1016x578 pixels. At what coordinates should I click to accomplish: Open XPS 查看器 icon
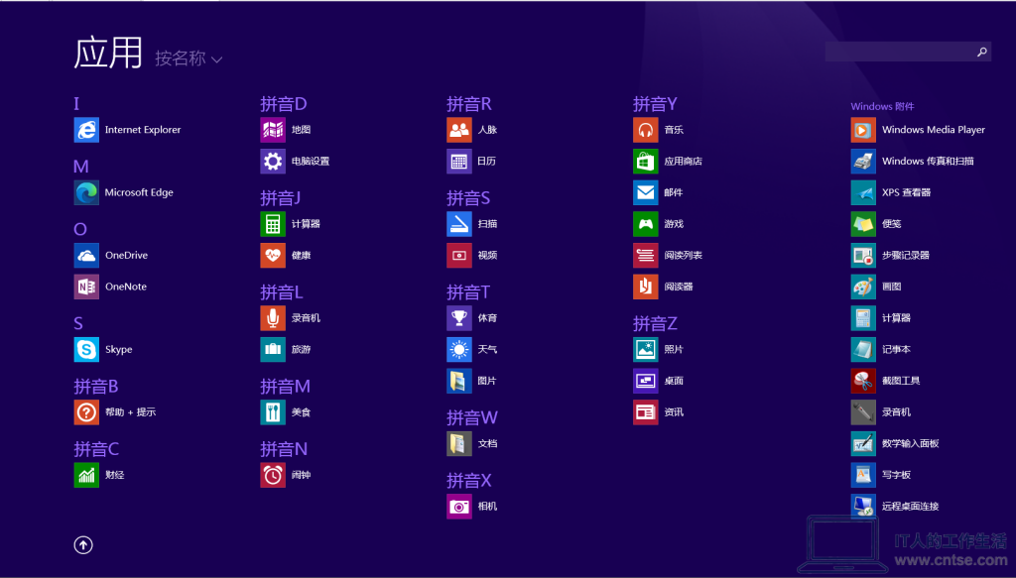click(x=863, y=193)
